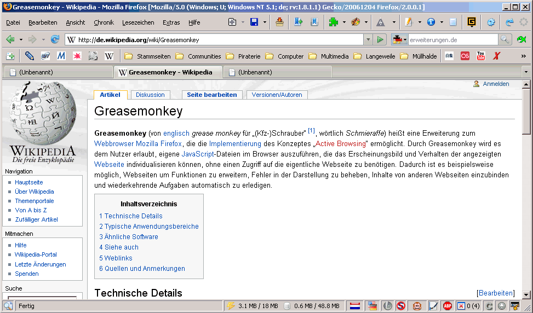
Task: Open the Extras menu
Action: pyautogui.click(x=171, y=22)
